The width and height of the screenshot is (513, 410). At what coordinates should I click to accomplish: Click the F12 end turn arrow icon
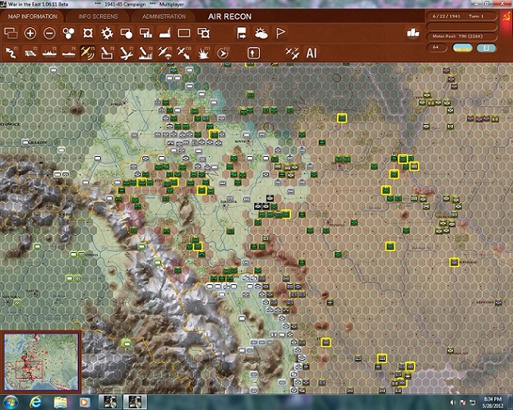[x=223, y=53]
